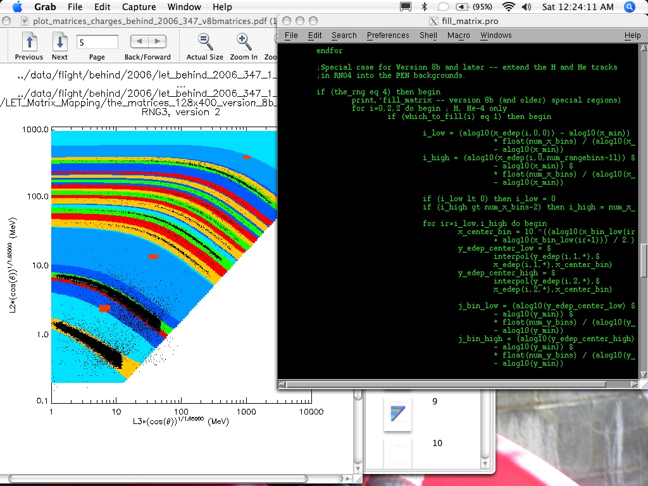Viewport: 648px width, 486px height.
Task: Select page 10 thumbnail in the drawer
Action: [x=397, y=453]
